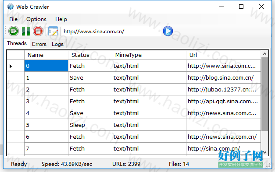Click the www.sina.com.c... URL cell
Screen dimensions: 275x172
click(223, 66)
